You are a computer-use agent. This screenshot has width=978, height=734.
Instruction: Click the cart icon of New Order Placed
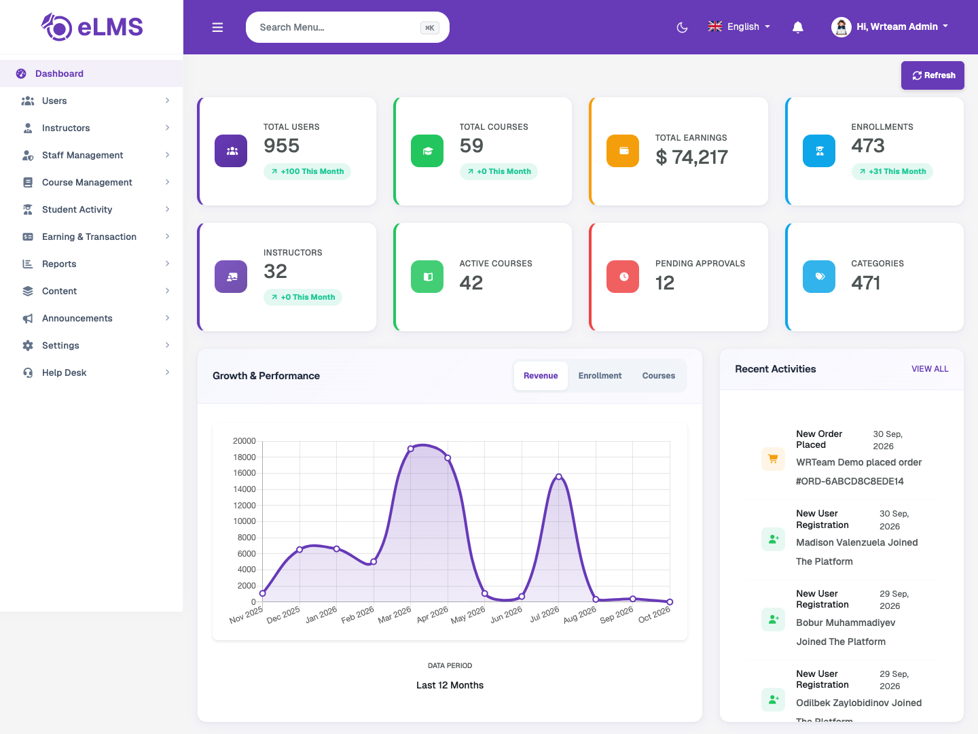pos(773,459)
